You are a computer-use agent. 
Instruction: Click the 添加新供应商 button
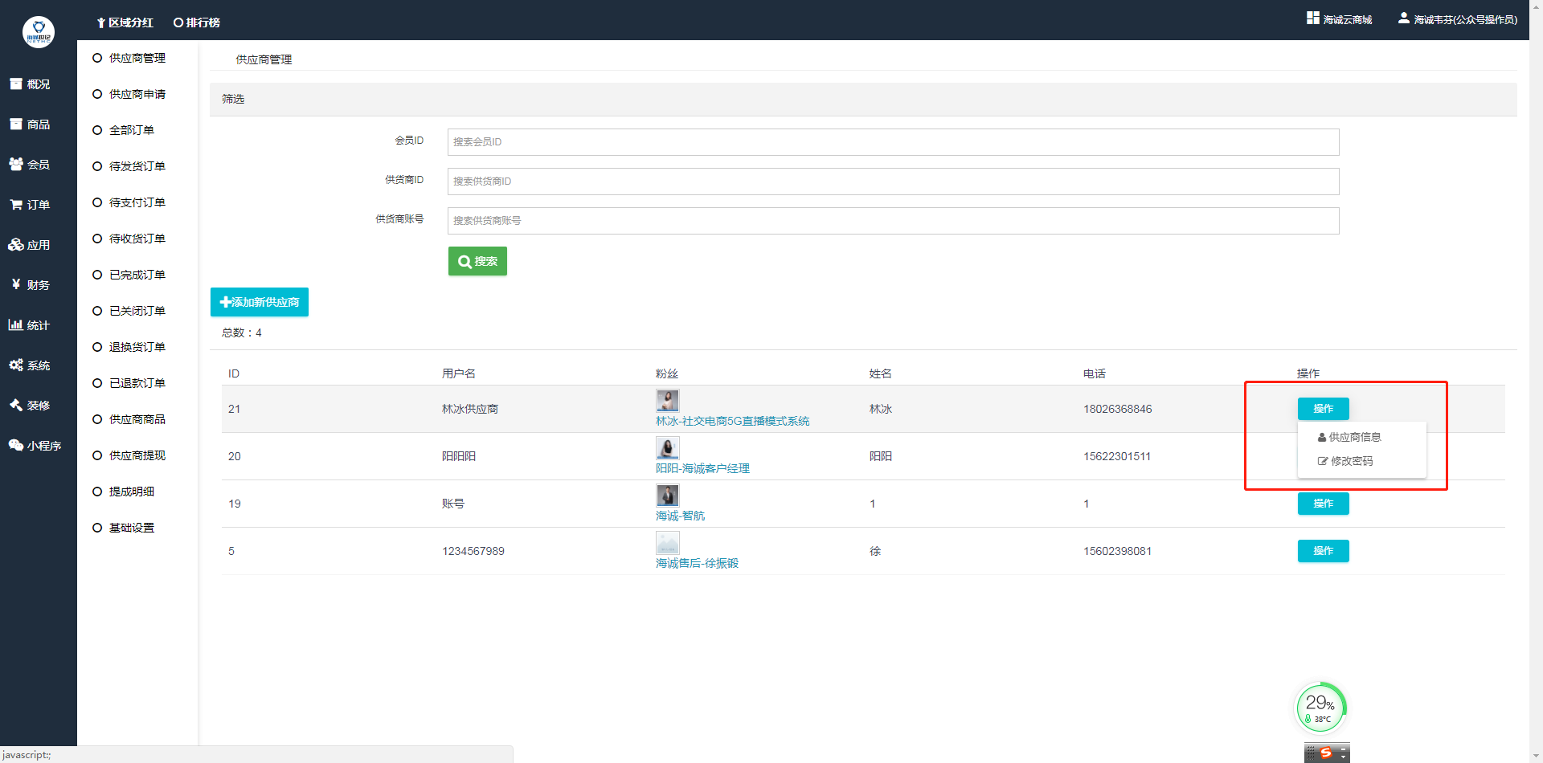[x=260, y=302]
